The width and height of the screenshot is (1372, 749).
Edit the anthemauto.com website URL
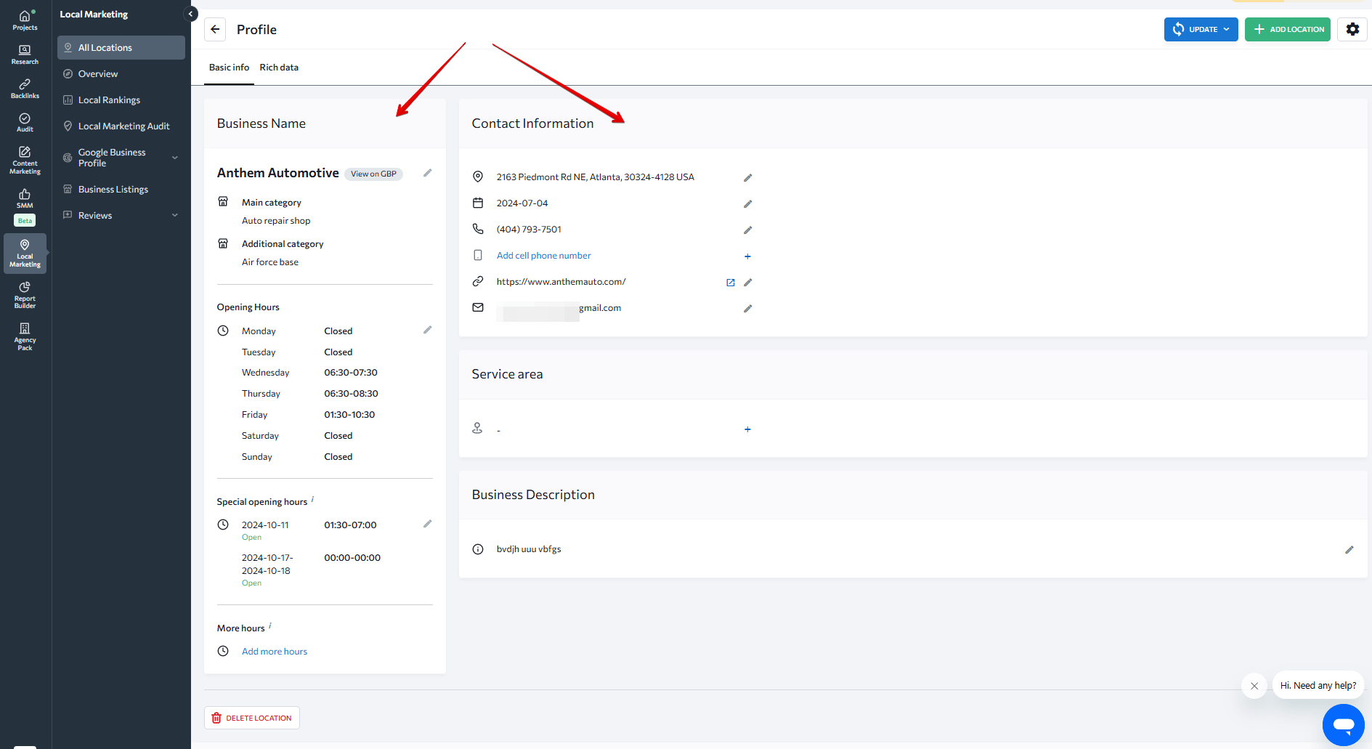point(748,282)
